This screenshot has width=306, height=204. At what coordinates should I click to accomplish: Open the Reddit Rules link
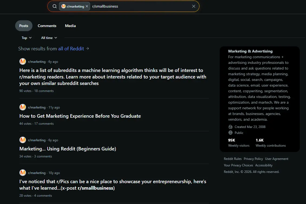pyautogui.click(x=233, y=159)
